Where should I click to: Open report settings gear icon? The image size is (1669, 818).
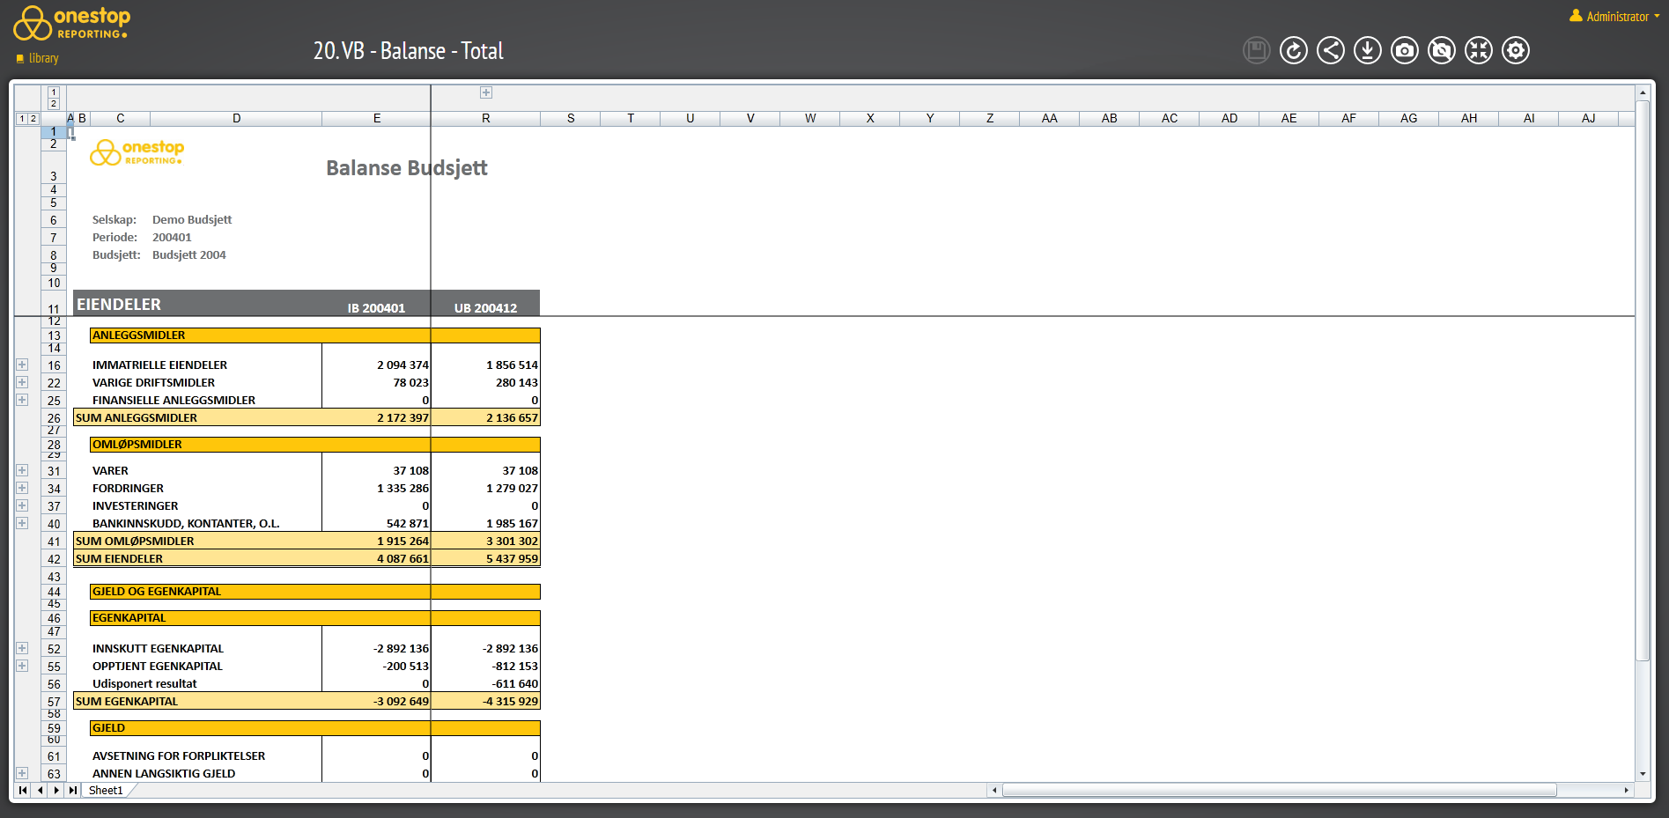[1515, 50]
